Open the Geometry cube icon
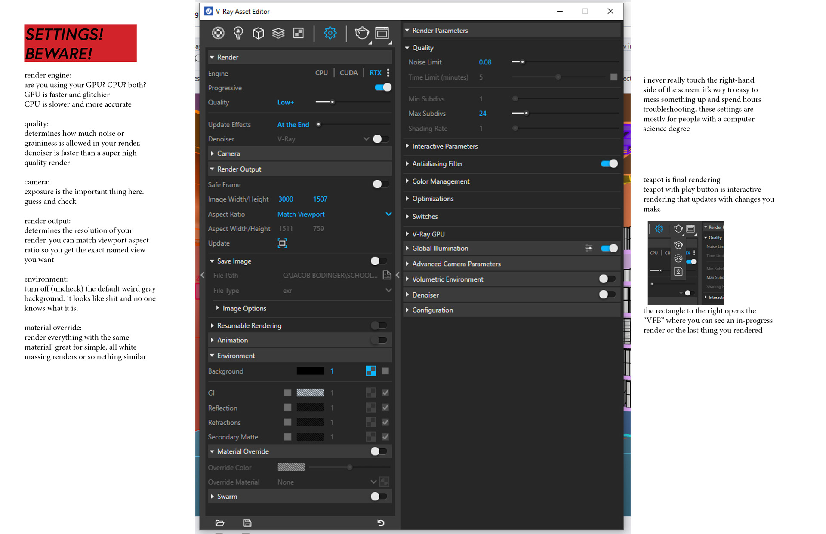 [x=258, y=33]
